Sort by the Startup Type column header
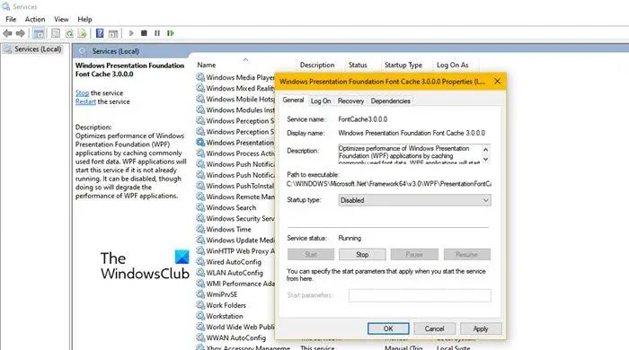Viewport: 629px width, 350px height. 403,65
